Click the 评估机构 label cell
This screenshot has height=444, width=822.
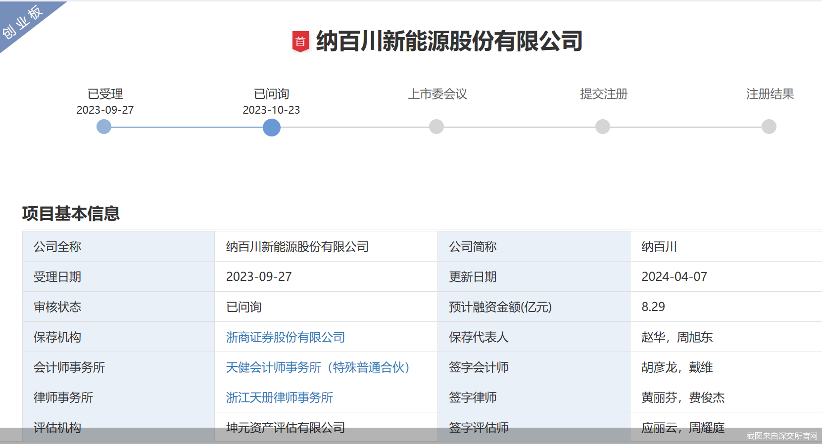(118, 427)
